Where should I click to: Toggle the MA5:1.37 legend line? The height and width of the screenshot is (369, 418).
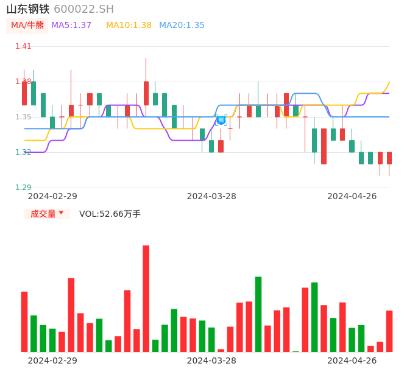point(71,26)
